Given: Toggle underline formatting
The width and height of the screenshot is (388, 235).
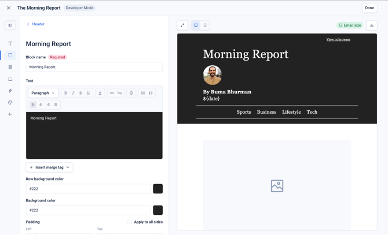Looking at the screenshot, I should coord(88,93).
